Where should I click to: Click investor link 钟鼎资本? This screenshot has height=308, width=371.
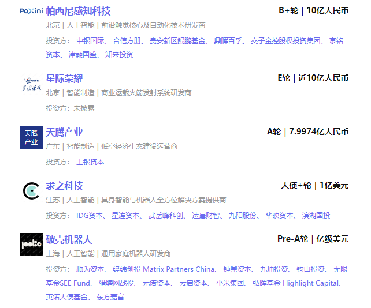click(237, 269)
